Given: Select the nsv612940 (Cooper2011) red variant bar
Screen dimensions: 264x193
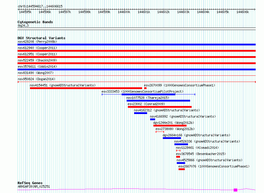Looking at the screenshot, I should point(136,51).
